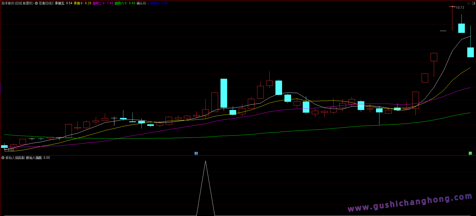This screenshot has width=476, height=216.
Task: Click the 5.02 low price label
Action: pyautogui.click(x=11, y=150)
